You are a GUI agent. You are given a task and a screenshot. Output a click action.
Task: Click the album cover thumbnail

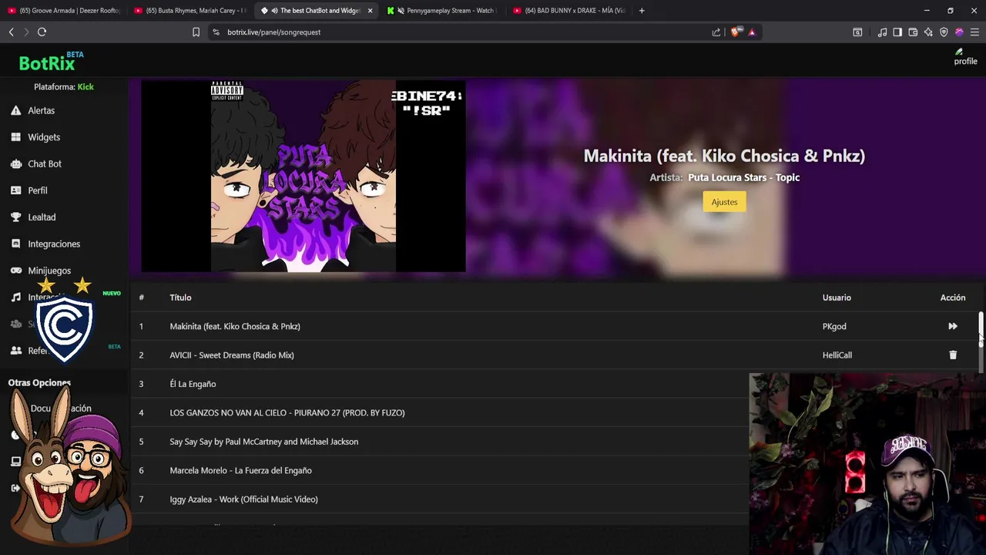pos(304,177)
